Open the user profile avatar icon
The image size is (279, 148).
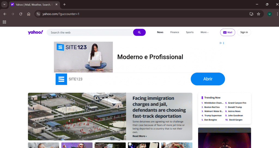coord(269,14)
